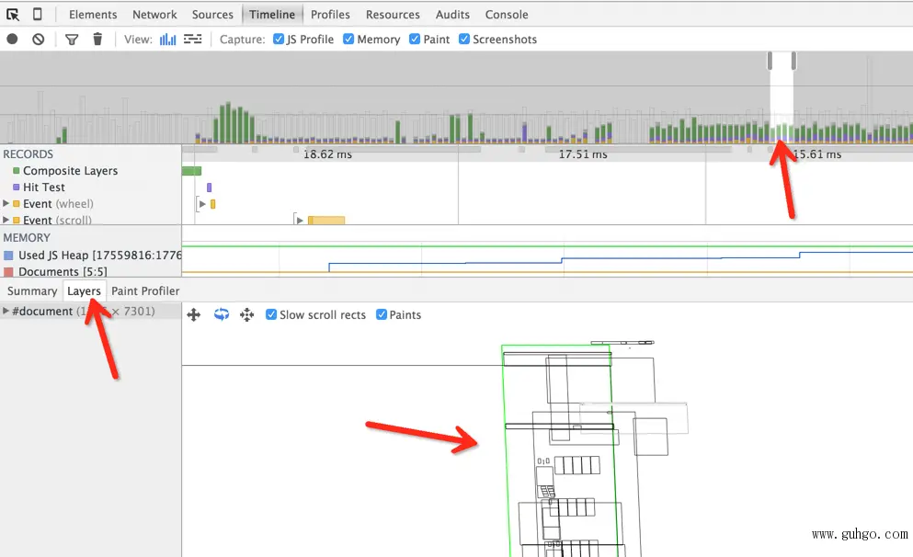Open the filter funnel icon

[72, 40]
